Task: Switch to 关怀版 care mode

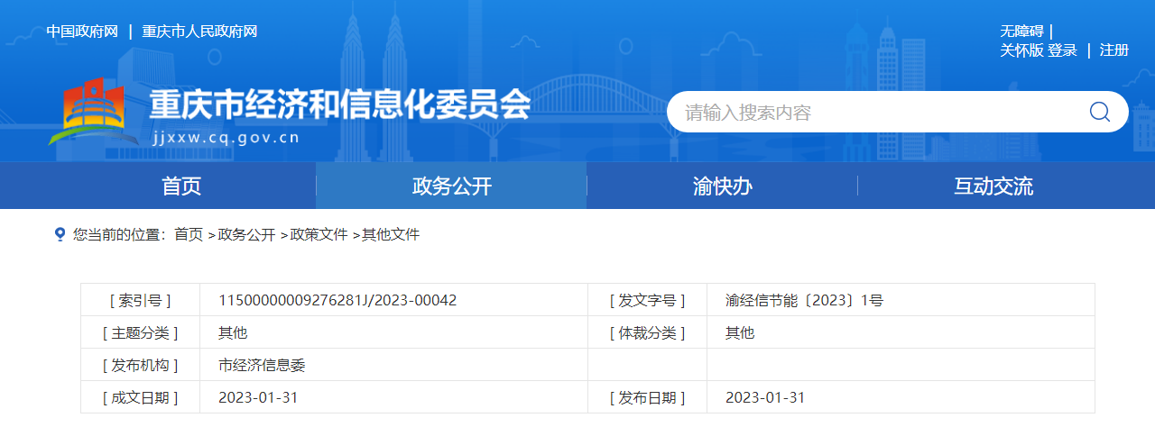Action: [x=1021, y=50]
